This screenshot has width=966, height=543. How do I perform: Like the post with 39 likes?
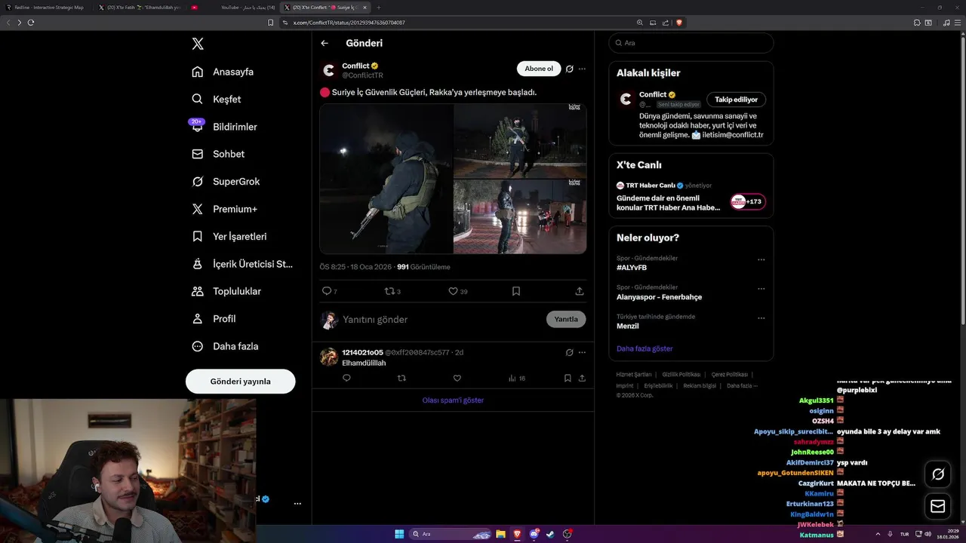click(x=457, y=291)
